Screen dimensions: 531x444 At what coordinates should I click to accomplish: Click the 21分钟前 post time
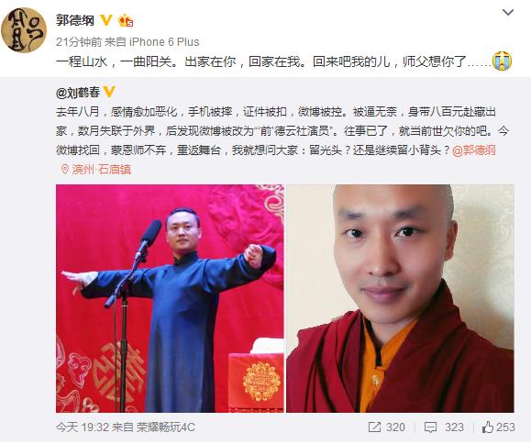79,42
